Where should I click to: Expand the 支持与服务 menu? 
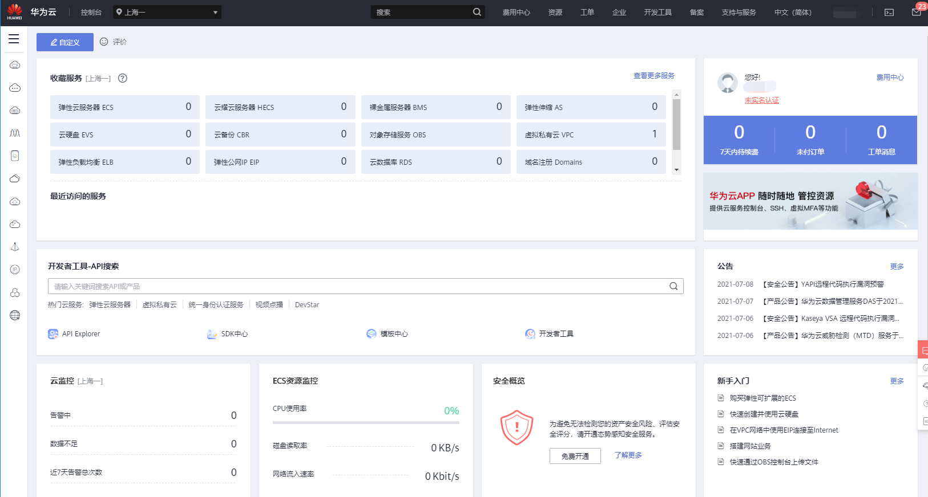pyautogui.click(x=739, y=12)
